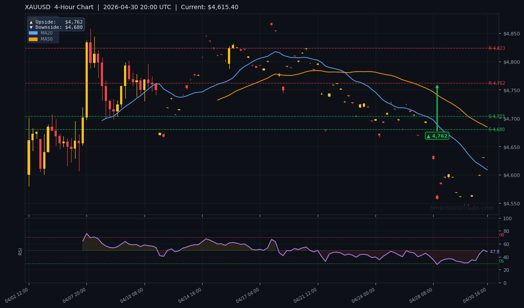The width and height of the screenshot is (524, 308).
Task: Click the RSI axis title
Action: tap(20, 251)
